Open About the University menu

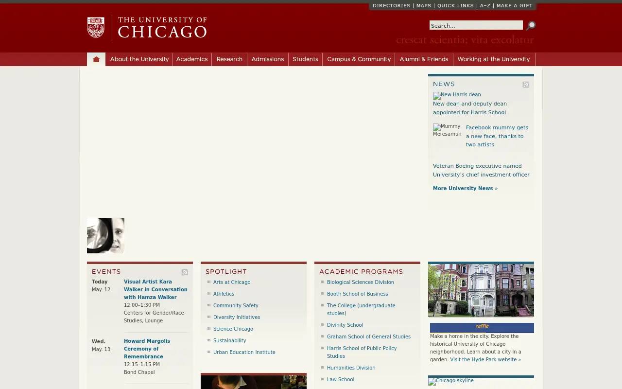click(139, 59)
